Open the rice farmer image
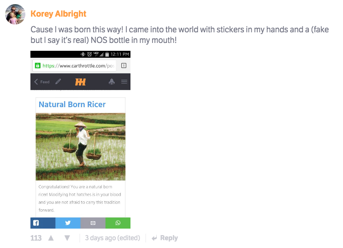 81,147
